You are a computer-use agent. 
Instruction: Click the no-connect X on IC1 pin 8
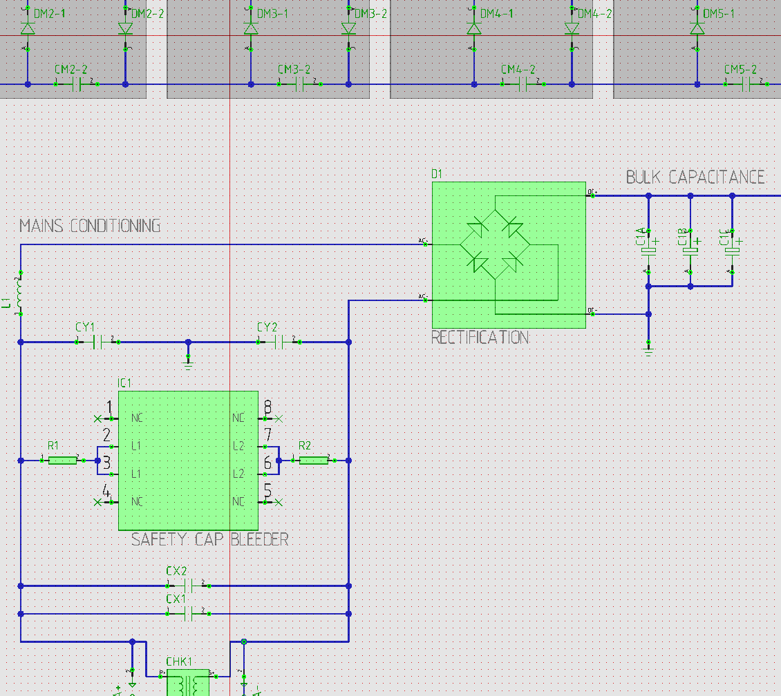[279, 419]
